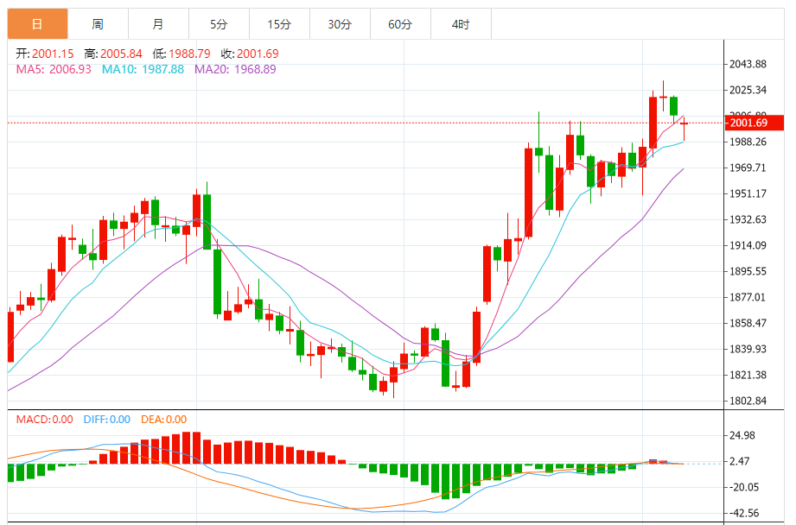Click the 1969.71 price axis label
Screen dimensions: 796x525
click(748, 168)
